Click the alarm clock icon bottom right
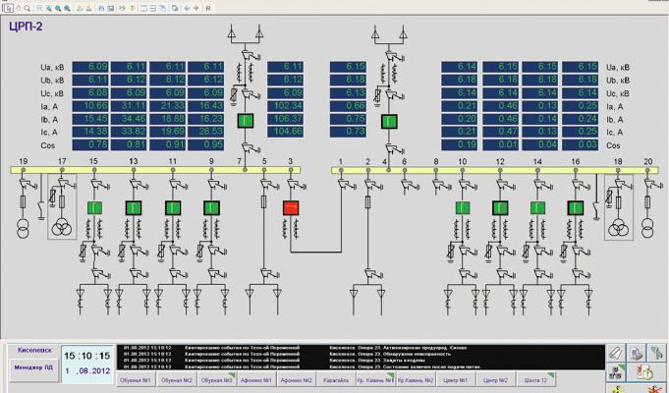This screenshot has width=669, height=393. 646,371
